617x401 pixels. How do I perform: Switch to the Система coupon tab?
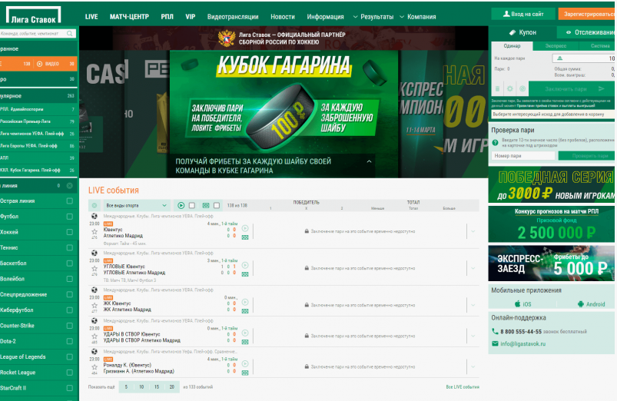[597, 46]
